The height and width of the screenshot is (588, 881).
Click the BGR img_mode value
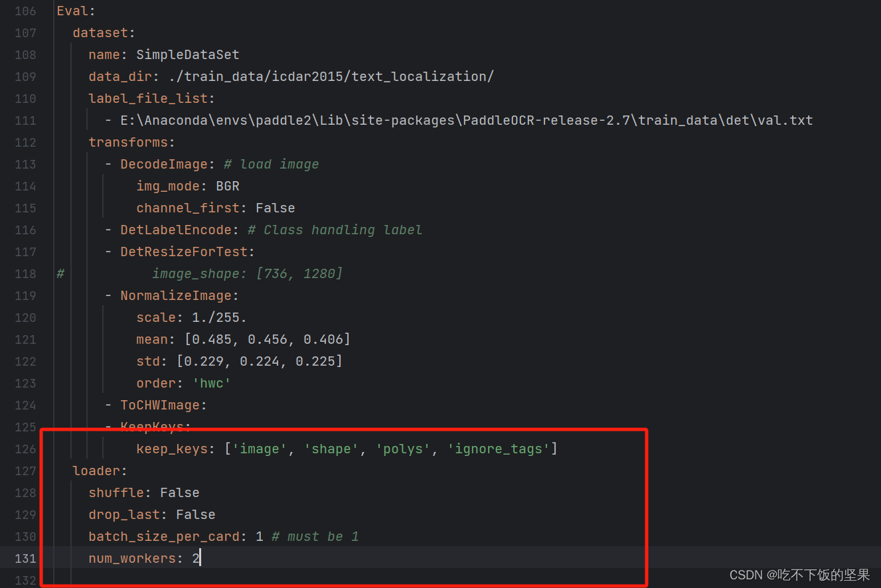pos(227,186)
